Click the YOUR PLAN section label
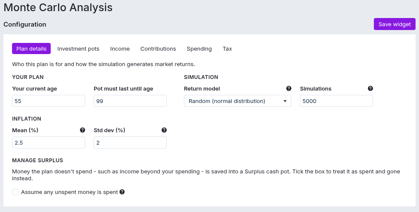 [x=28, y=77]
